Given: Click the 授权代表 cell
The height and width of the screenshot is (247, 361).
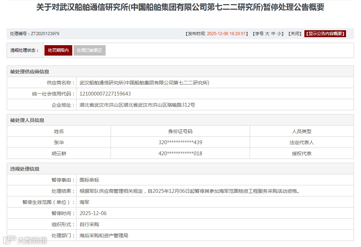Looking at the screenshot, I should 302,153.
